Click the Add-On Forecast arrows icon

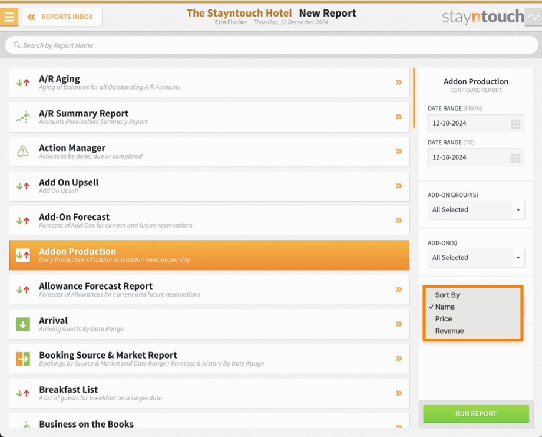(23, 221)
